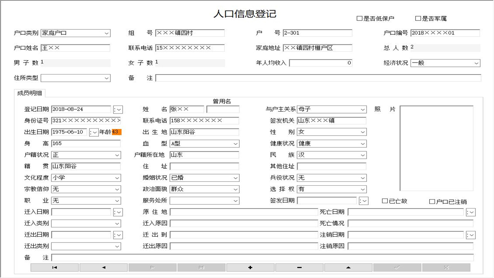Click the next record navigation button

(x=152, y=267)
